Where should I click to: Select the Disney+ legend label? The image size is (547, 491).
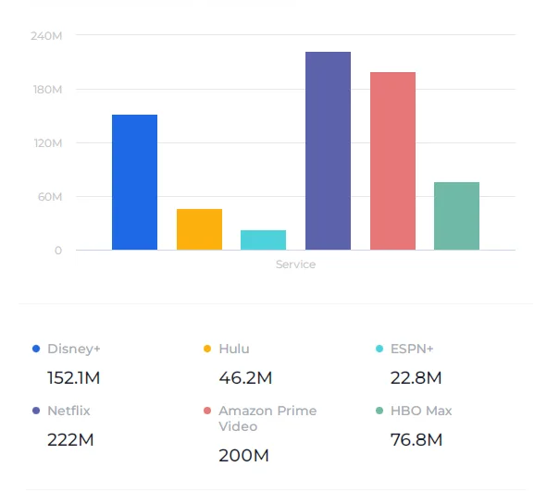[x=74, y=349]
